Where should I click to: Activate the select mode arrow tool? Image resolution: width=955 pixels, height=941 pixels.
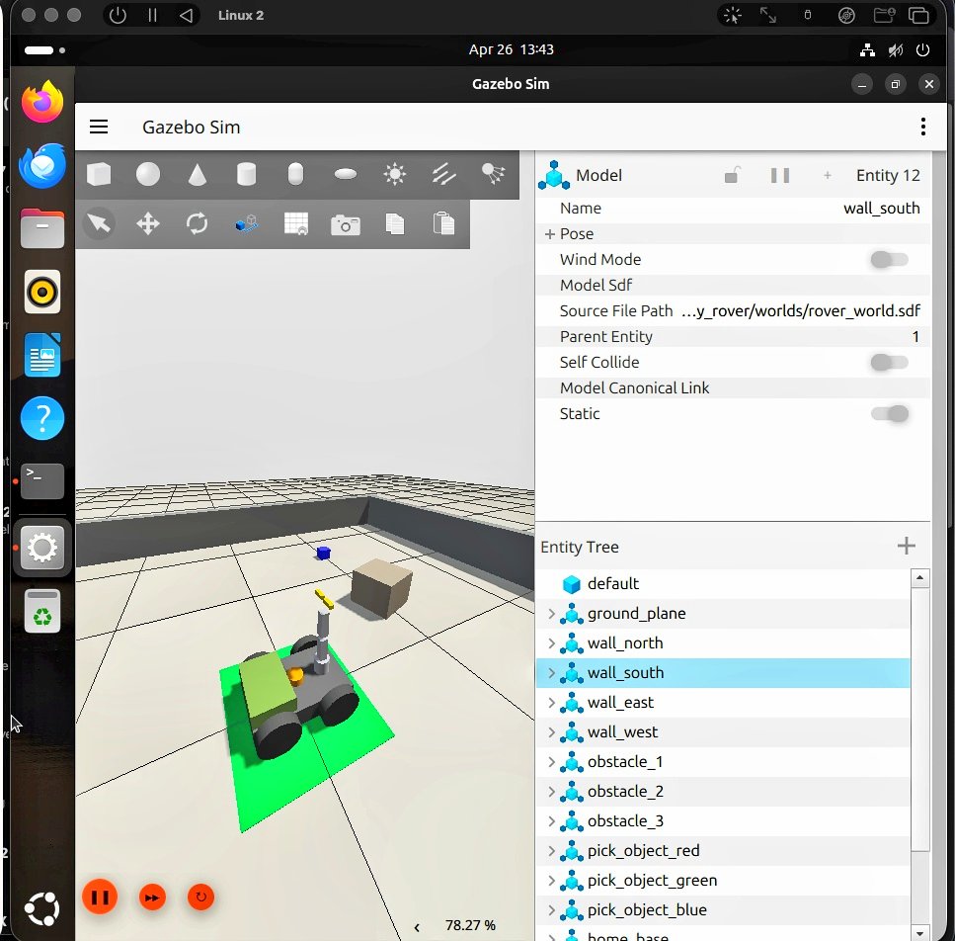point(99,223)
